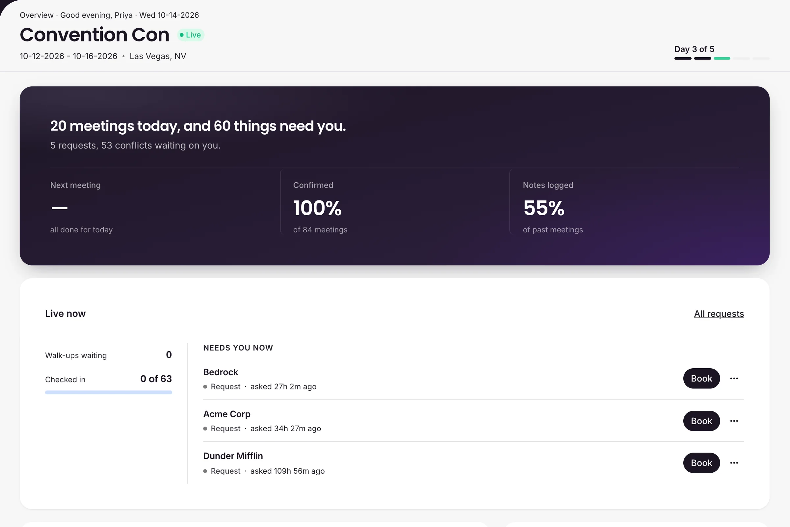Click the 'of 84 meetings' caption

click(x=320, y=230)
